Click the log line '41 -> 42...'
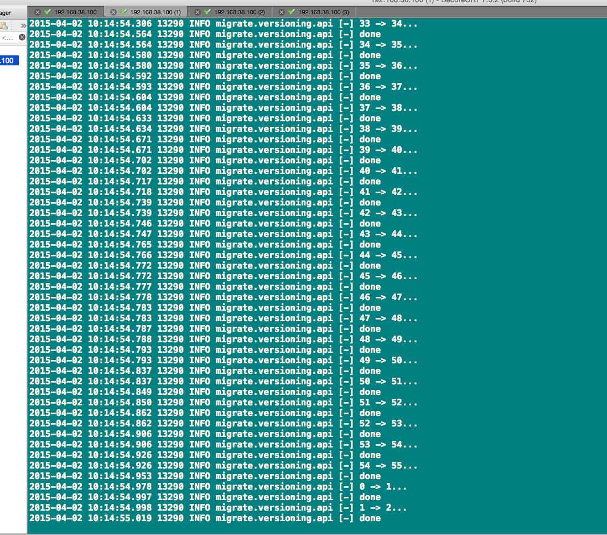Image resolution: width=607 pixels, height=535 pixels. pyautogui.click(x=224, y=192)
